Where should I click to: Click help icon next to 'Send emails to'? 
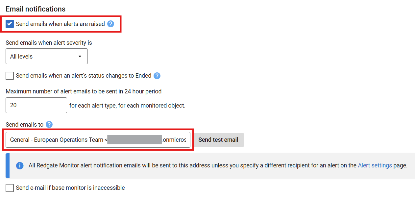pos(49,124)
